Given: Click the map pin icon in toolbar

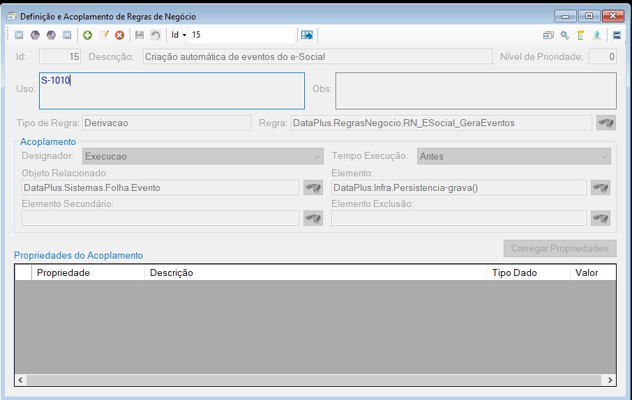Looking at the screenshot, I should pyautogui.click(x=596, y=35).
